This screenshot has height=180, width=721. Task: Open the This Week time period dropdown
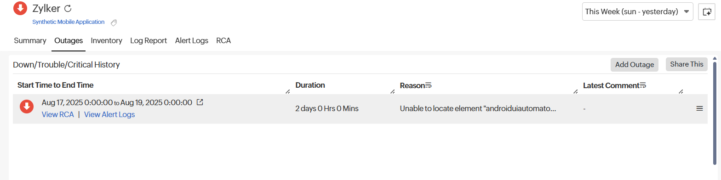click(x=637, y=11)
